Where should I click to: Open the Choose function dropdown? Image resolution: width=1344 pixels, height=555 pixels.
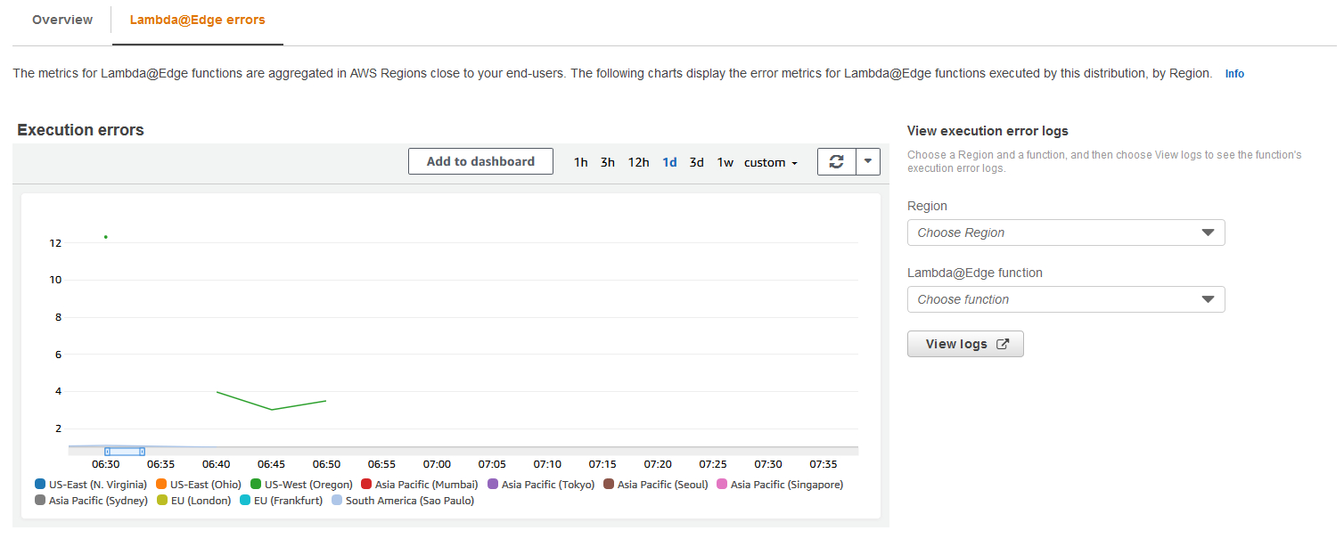pos(1066,299)
